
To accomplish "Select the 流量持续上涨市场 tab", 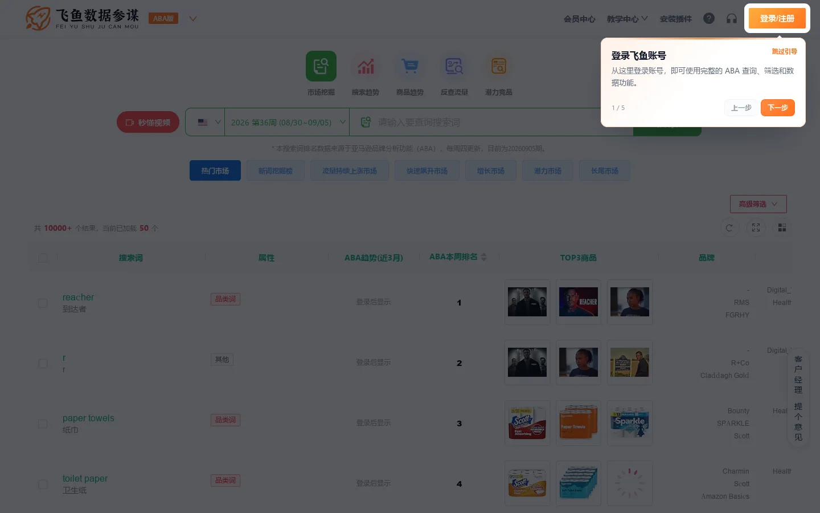I will 350,170.
